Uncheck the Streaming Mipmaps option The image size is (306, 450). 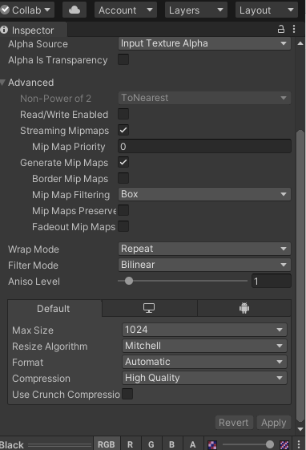tap(123, 130)
